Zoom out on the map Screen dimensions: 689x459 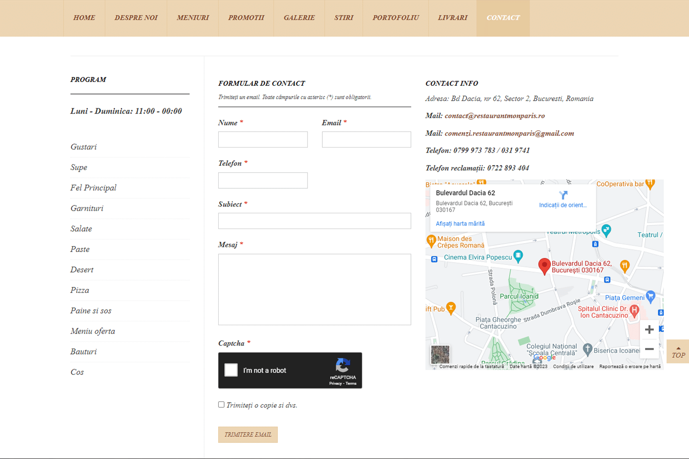click(x=649, y=349)
